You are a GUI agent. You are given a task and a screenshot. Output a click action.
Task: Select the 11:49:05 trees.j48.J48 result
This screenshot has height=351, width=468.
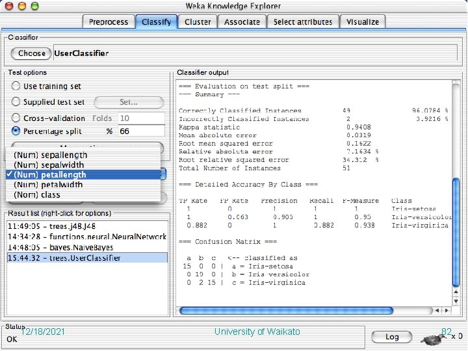point(87,226)
